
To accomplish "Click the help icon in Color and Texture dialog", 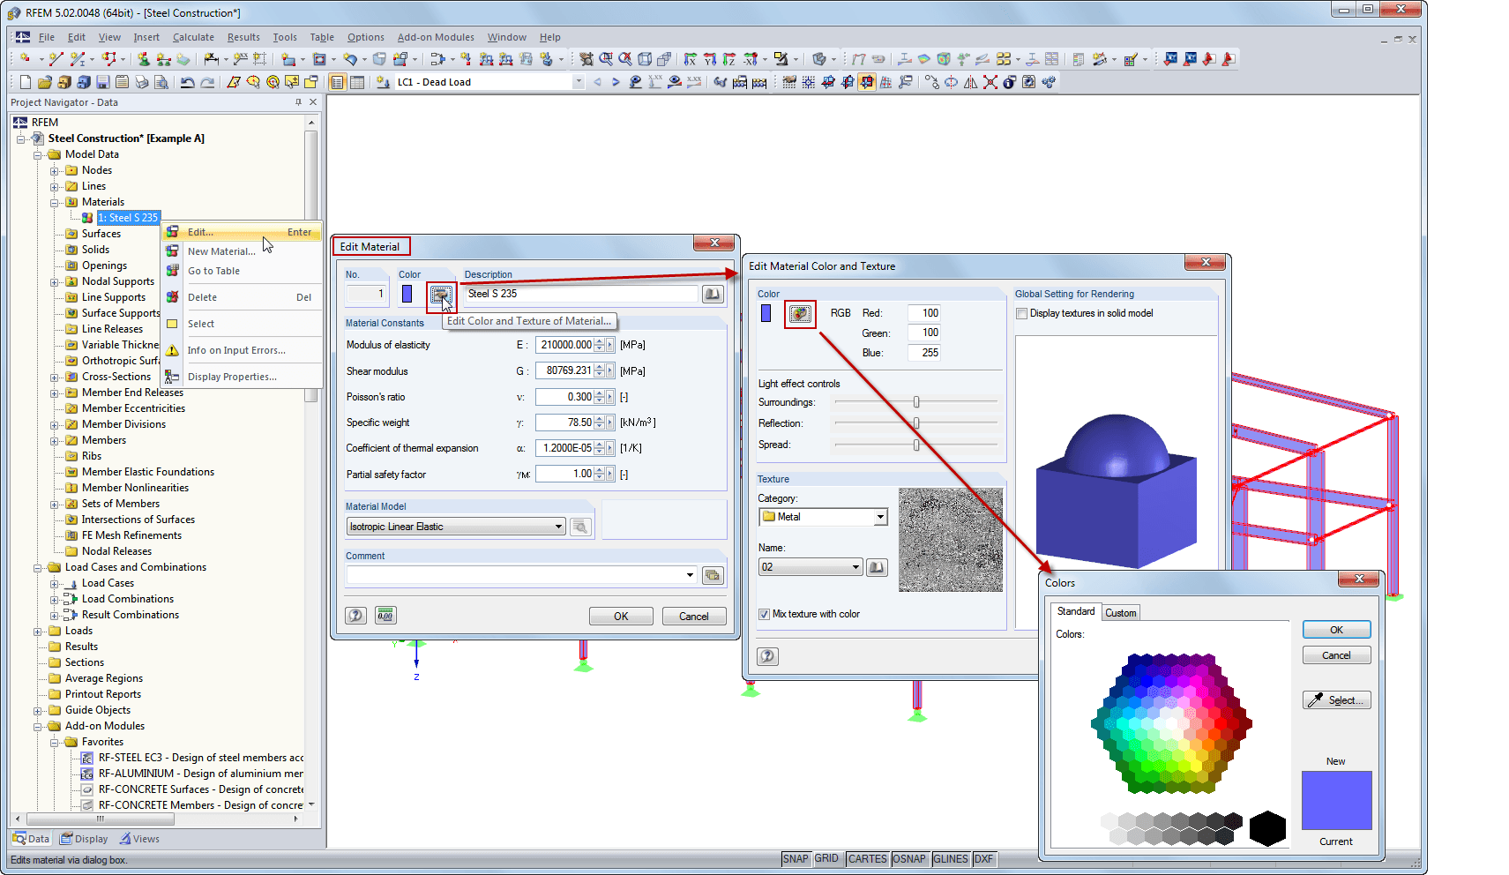I will pyautogui.click(x=767, y=656).
